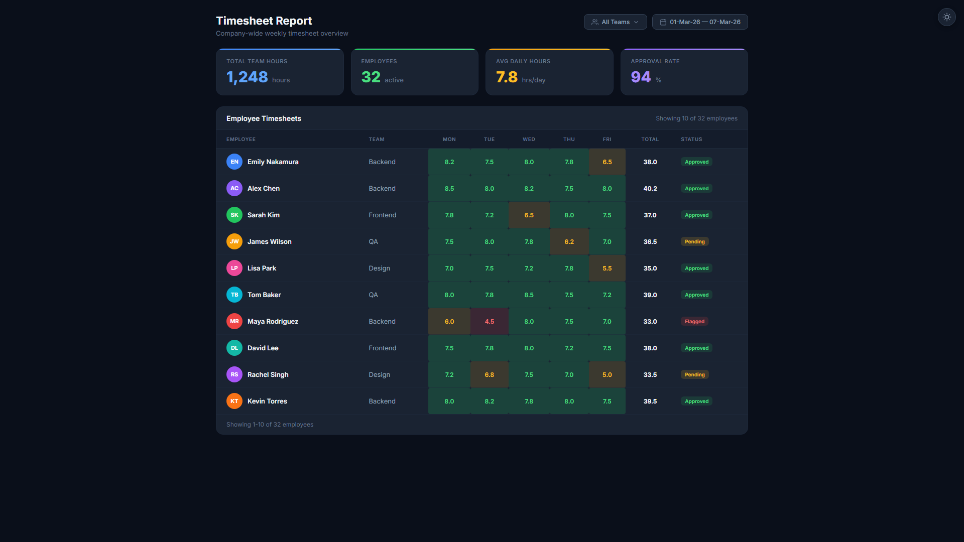Click James Wilson's Pending status badge
The image size is (964, 542).
(695, 241)
